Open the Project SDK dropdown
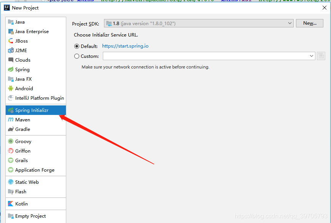Screen dimensions: 331x223 point(198,23)
